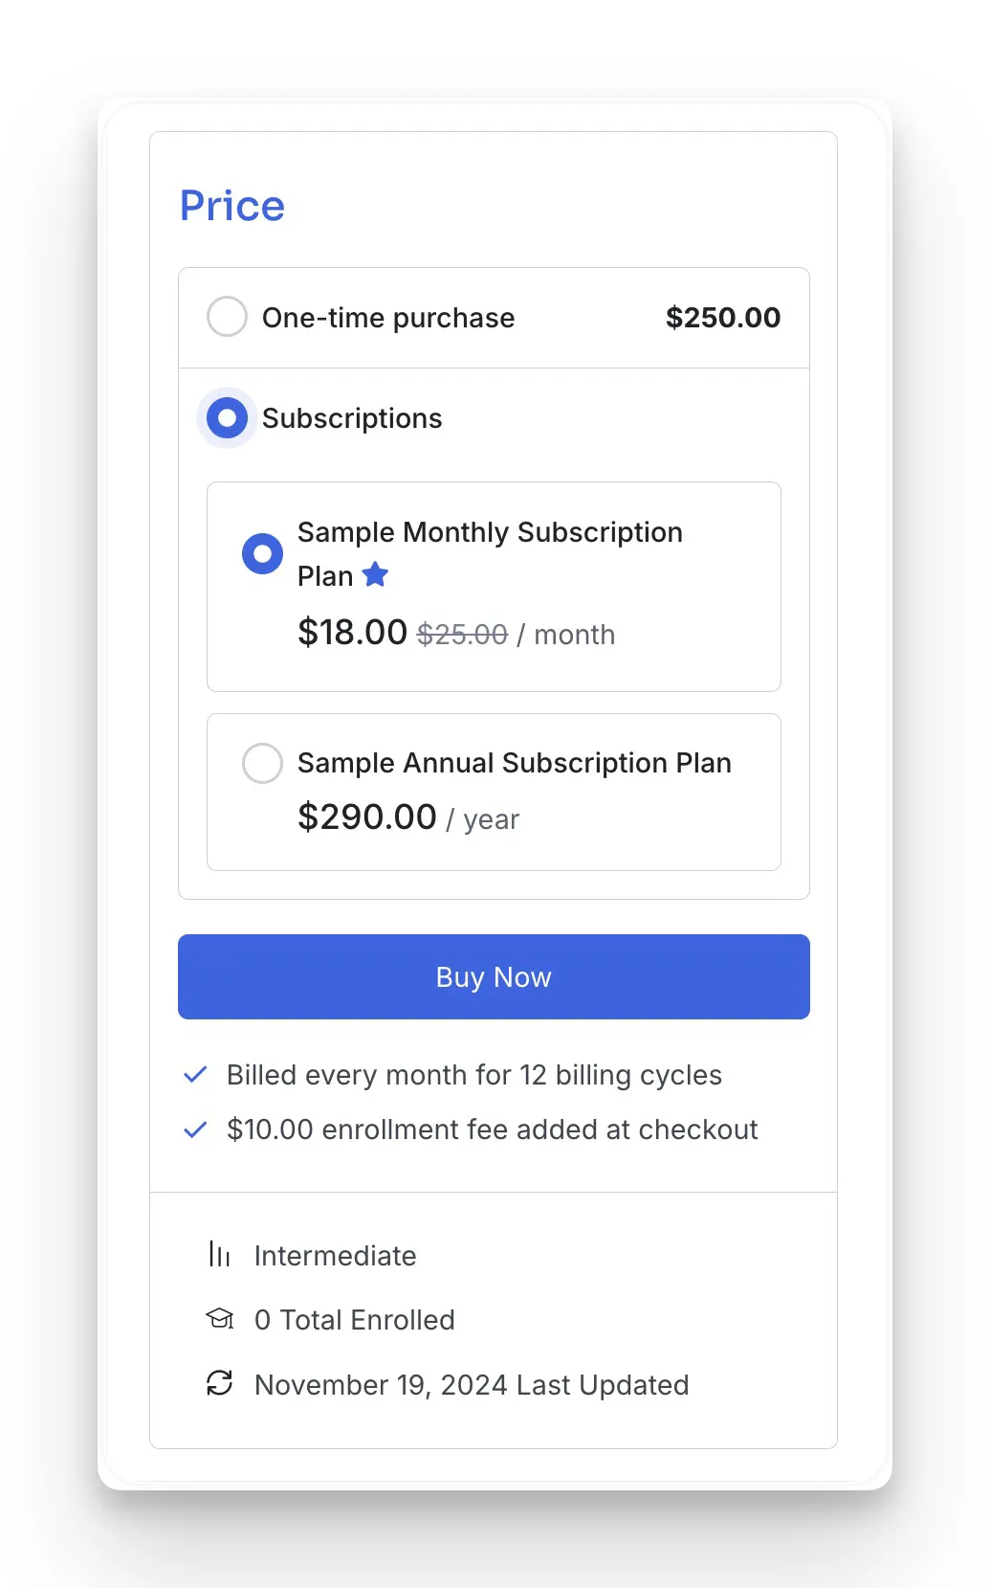Viewport: 990px width, 1588px height.
Task: Click the graduation cap icon beside 0 Total Enrolled
Action: pyautogui.click(x=219, y=1319)
